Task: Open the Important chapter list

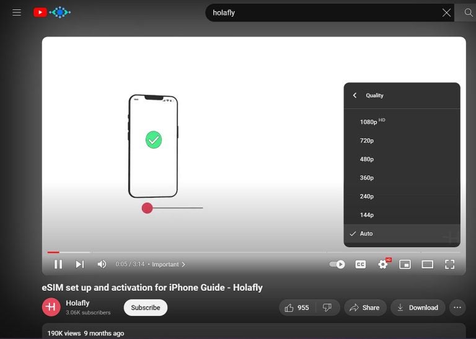Action: pyautogui.click(x=169, y=265)
